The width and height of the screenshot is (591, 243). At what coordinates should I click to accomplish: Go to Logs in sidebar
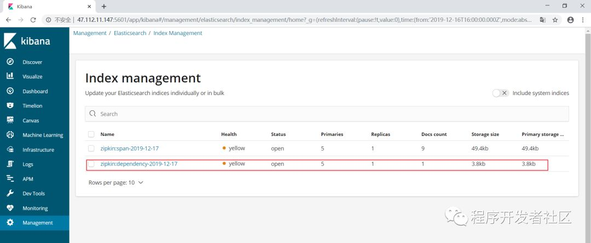tap(28, 164)
